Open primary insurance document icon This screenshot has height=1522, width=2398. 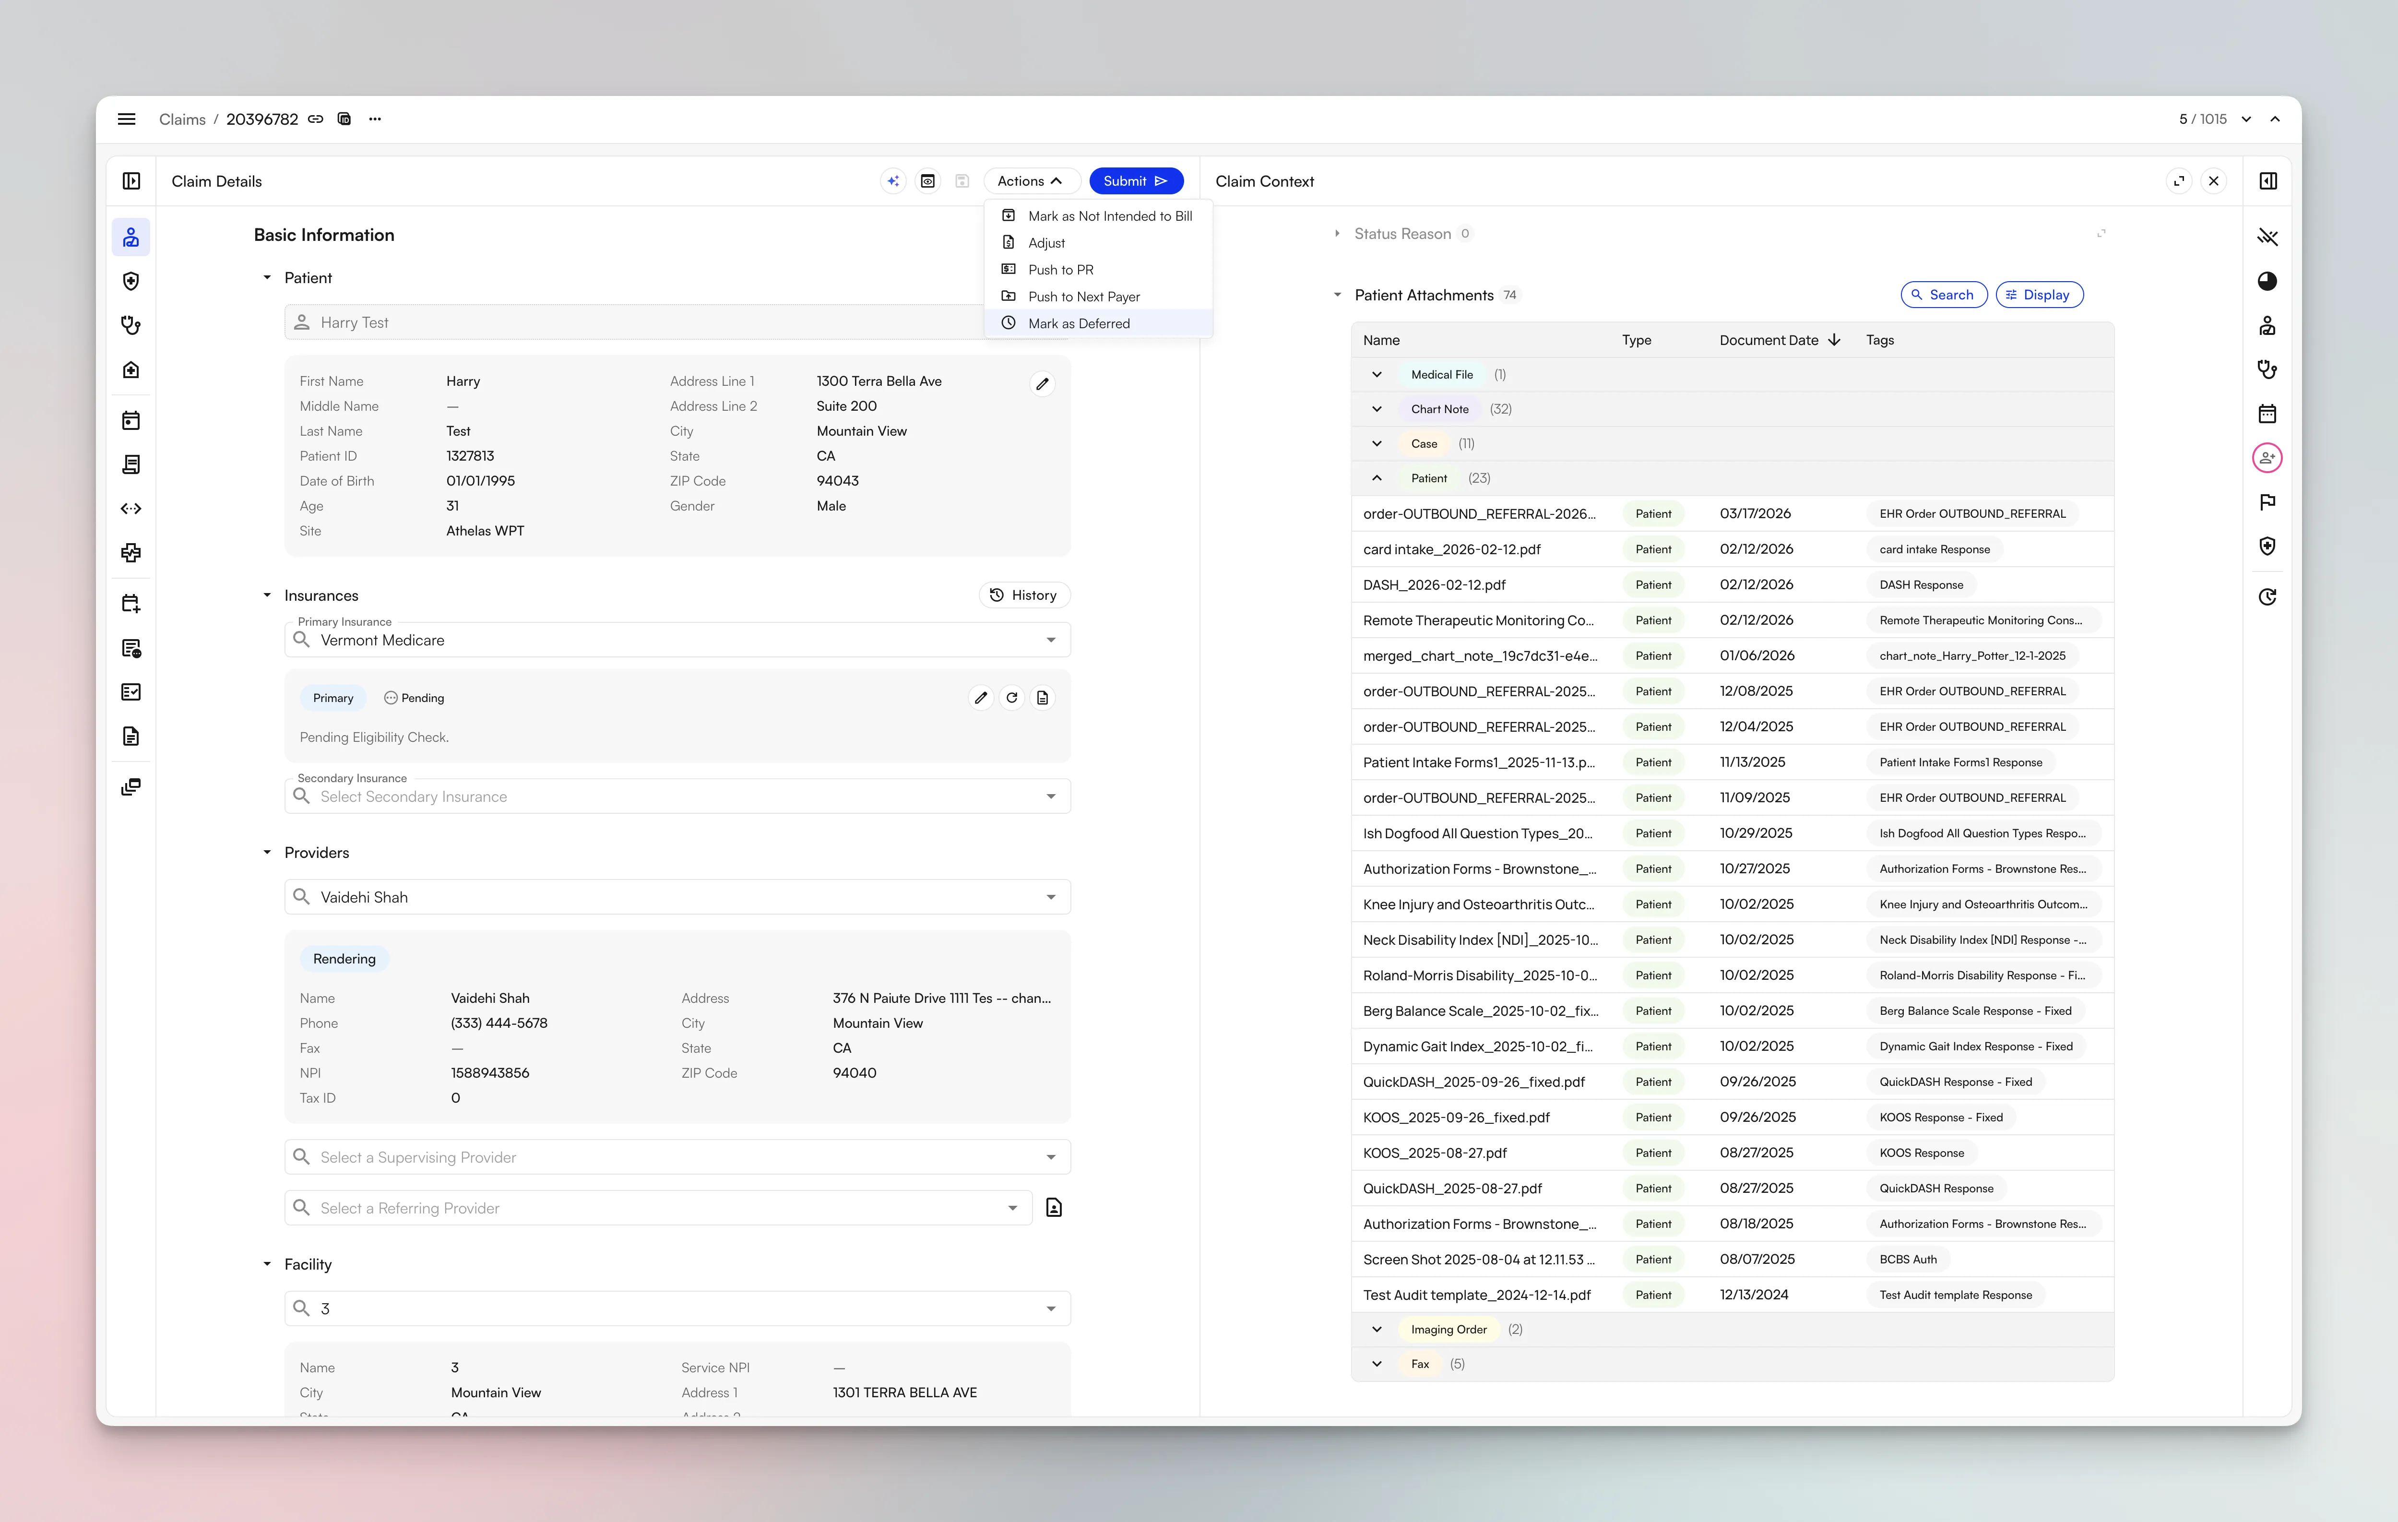[1043, 698]
